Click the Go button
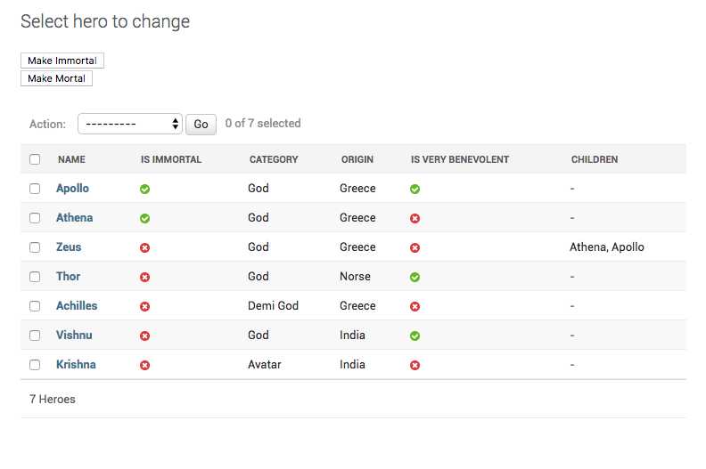Screen dimensions: 706x469 (201, 124)
